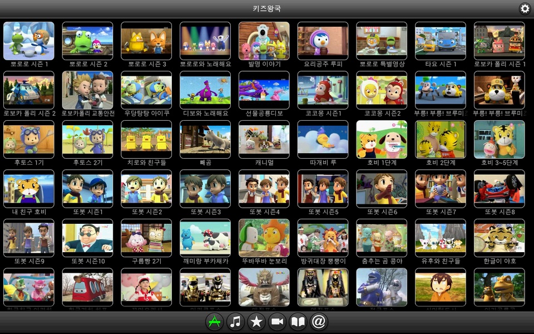Click the 유후와 친구들 label
The width and height of the screenshot is (534, 334).
(x=441, y=261)
